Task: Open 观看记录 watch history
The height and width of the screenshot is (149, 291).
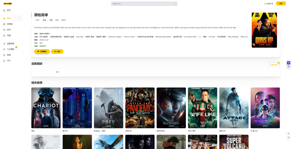Action: click(269, 4)
